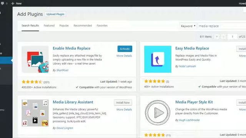Click the Add Plugins page heading
The image size is (246, 138).
pyautogui.click(x=30, y=14)
